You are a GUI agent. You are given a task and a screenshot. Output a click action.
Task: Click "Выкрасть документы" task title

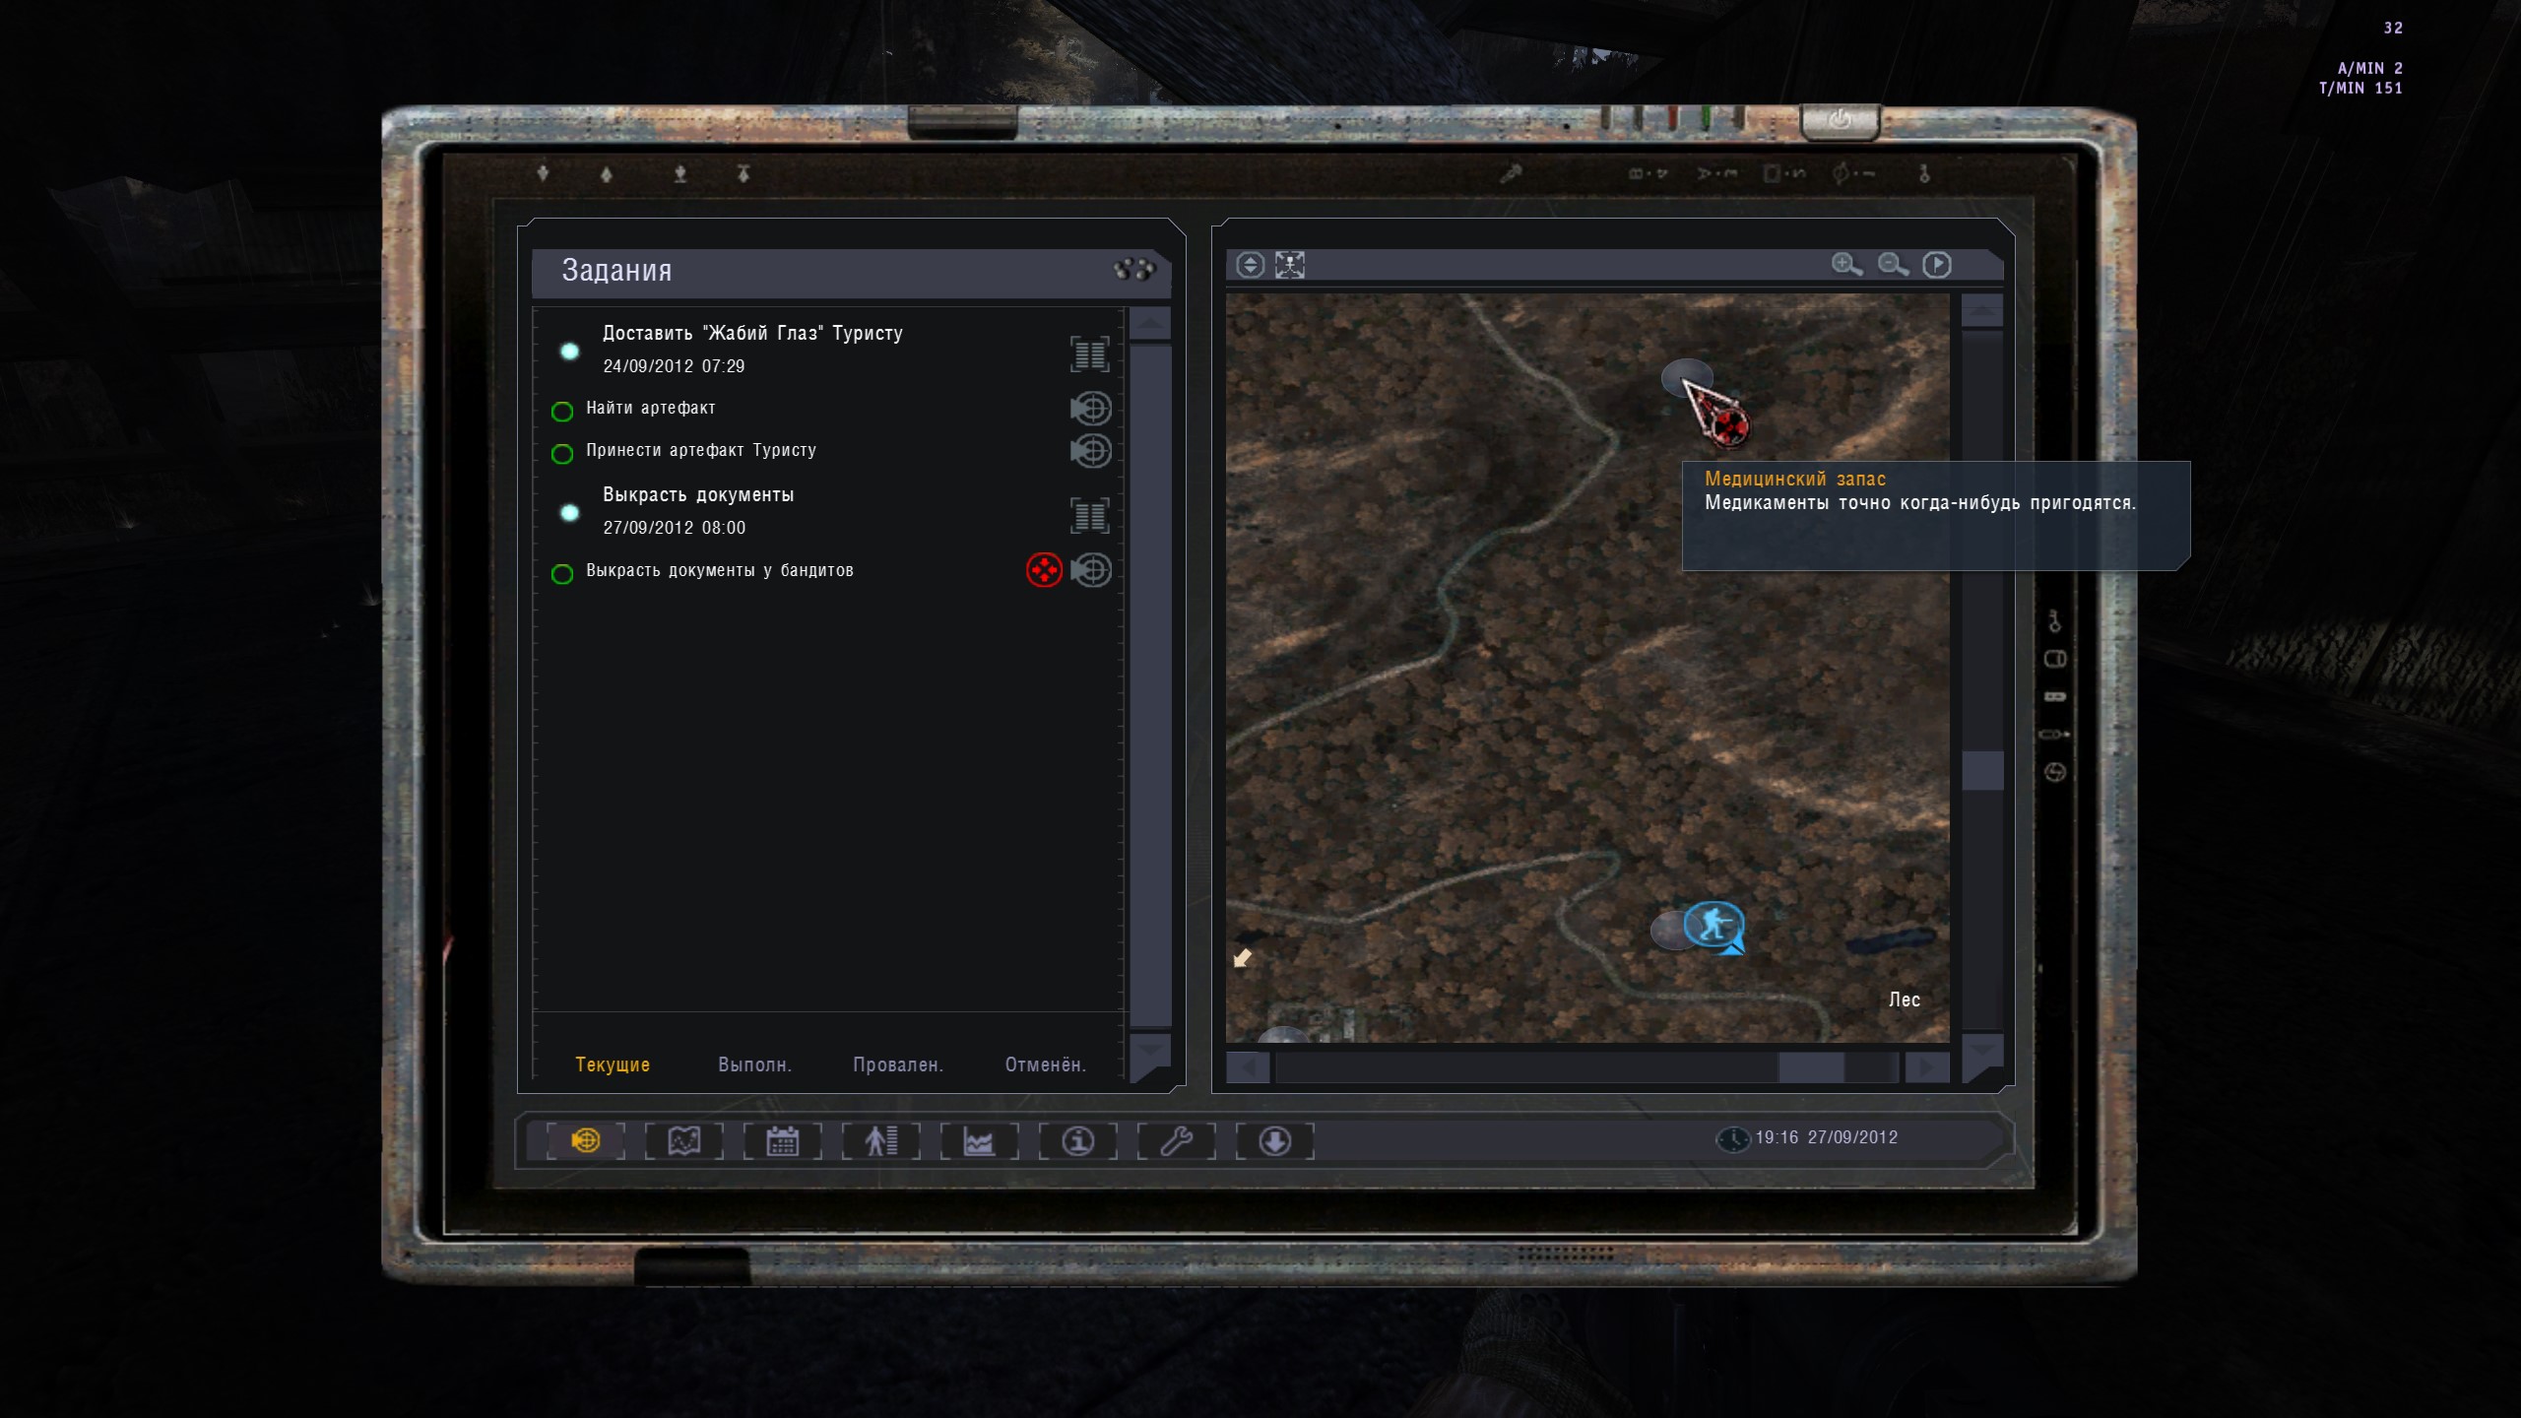coord(698,494)
